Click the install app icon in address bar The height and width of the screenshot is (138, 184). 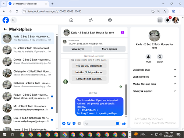pyautogui.click(x=153, y=11)
